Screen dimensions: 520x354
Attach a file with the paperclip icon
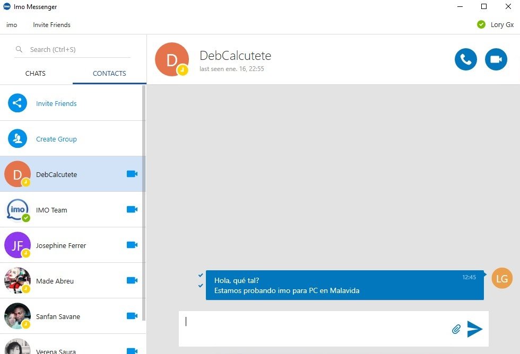click(456, 329)
